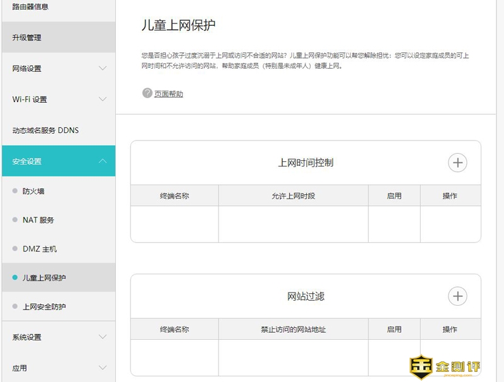Expand the 系统设置 menu chevron
Viewport: 504px width, 382px height.
pos(103,337)
